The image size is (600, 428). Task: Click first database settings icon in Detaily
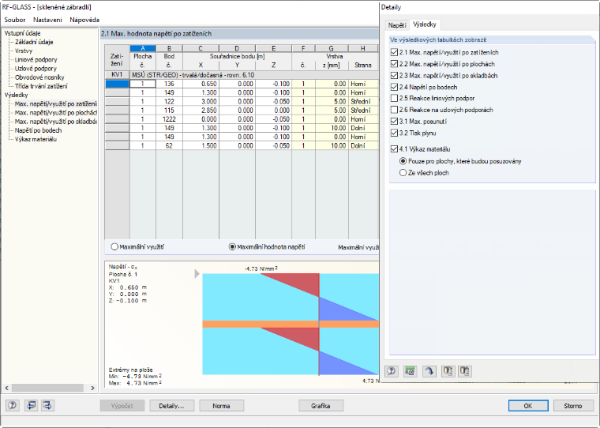pyautogui.click(x=447, y=371)
